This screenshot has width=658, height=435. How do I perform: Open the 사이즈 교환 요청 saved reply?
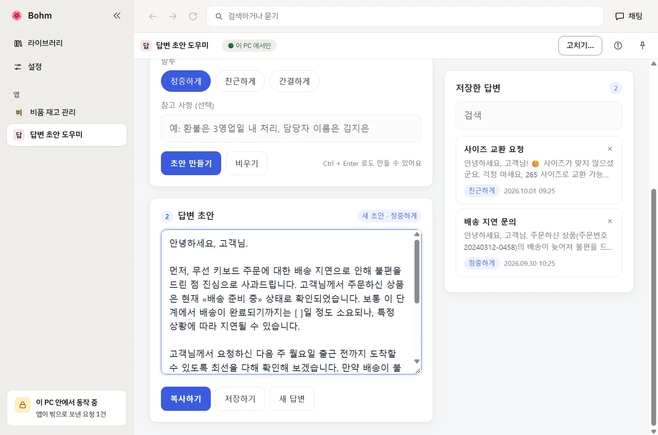(x=539, y=170)
